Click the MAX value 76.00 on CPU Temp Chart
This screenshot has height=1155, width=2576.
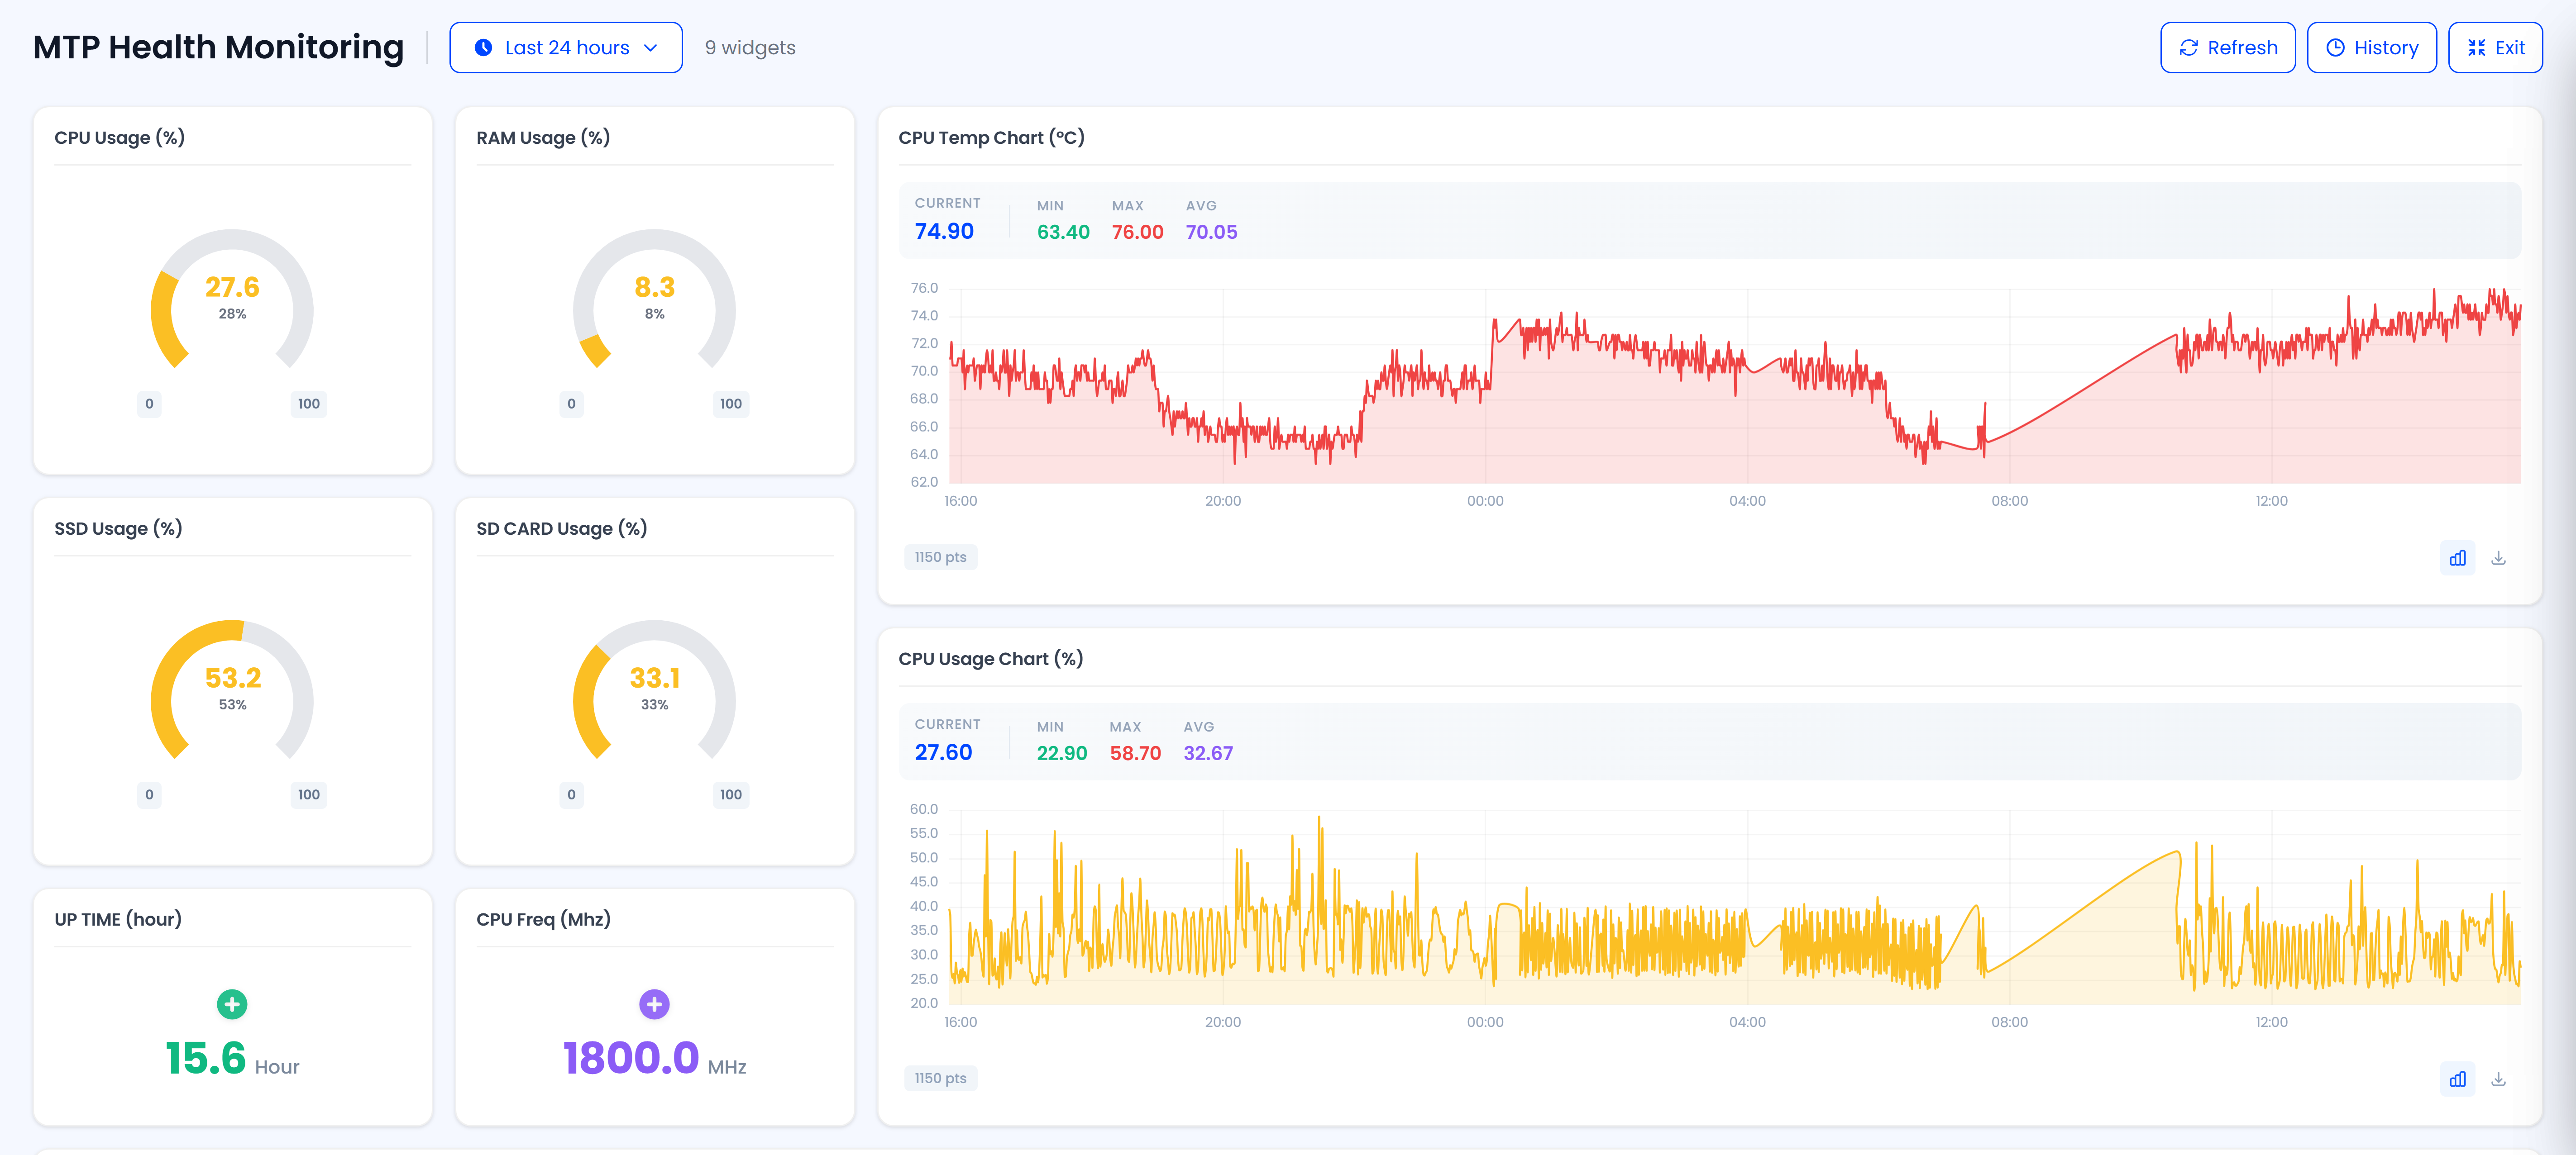pos(1137,231)
